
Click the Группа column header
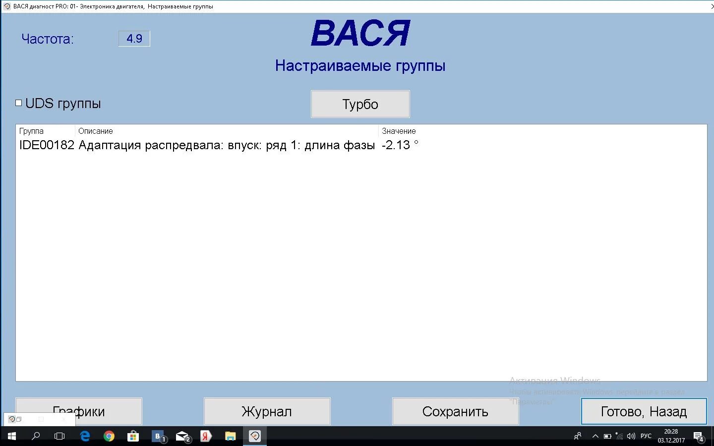click(x=46, y=131)
